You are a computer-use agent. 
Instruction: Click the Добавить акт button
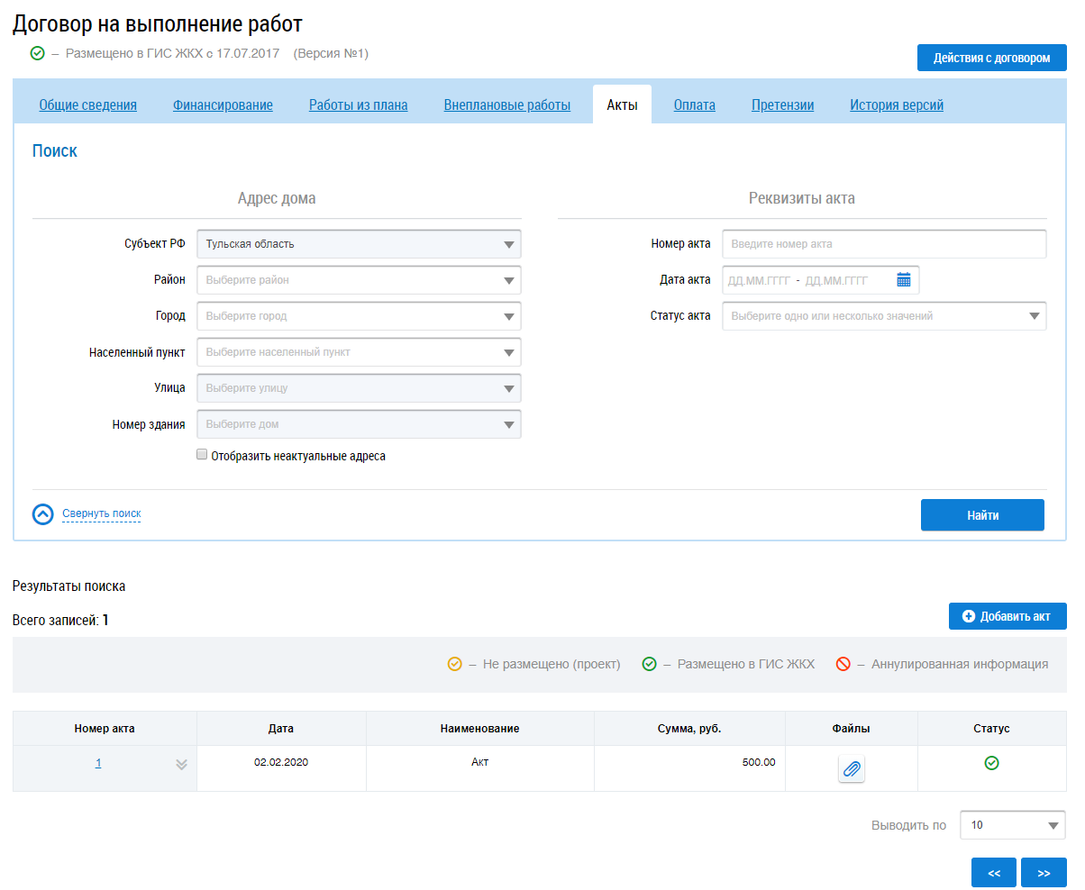tap(1007, 616)
